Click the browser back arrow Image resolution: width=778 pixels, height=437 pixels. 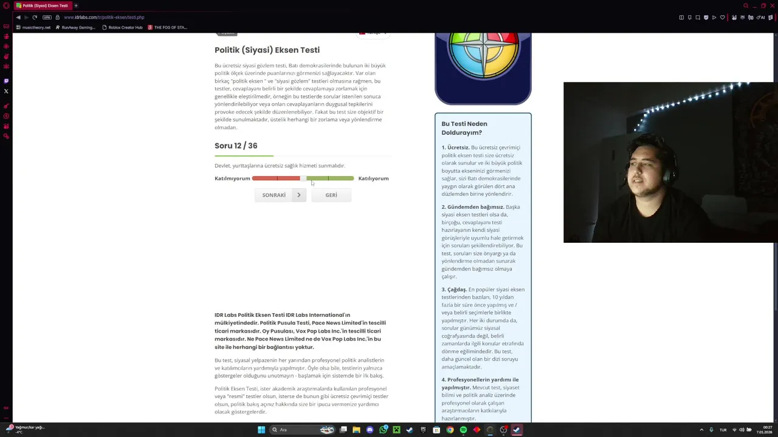pos(18,17)
